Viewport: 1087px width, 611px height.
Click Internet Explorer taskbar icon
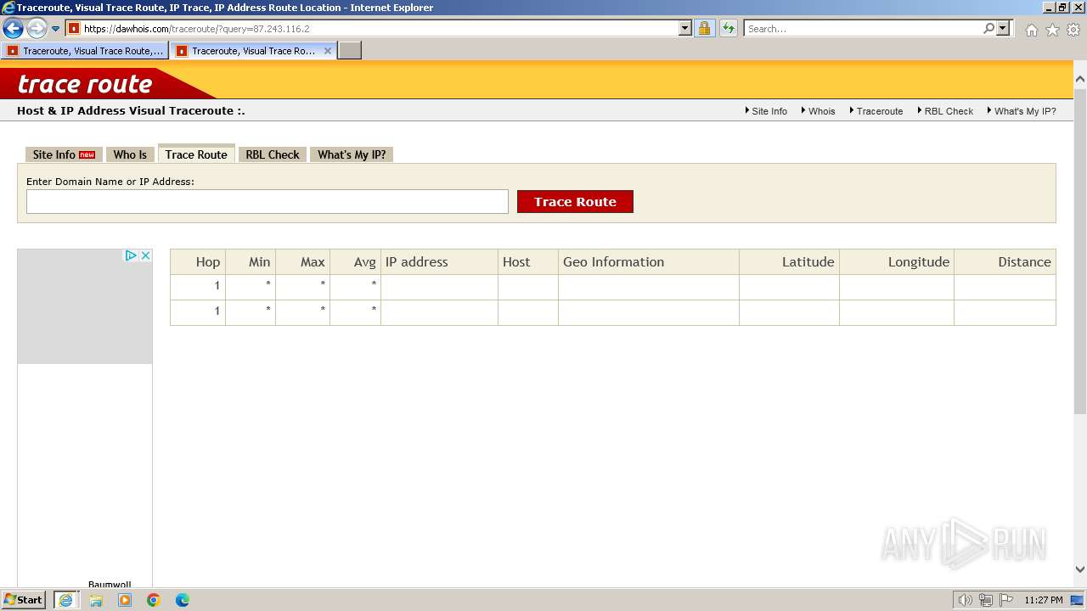(x=67, y=600)
